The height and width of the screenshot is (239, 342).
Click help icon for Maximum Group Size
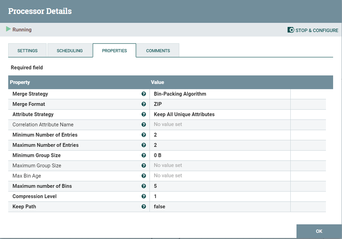[x=143, y=165]
